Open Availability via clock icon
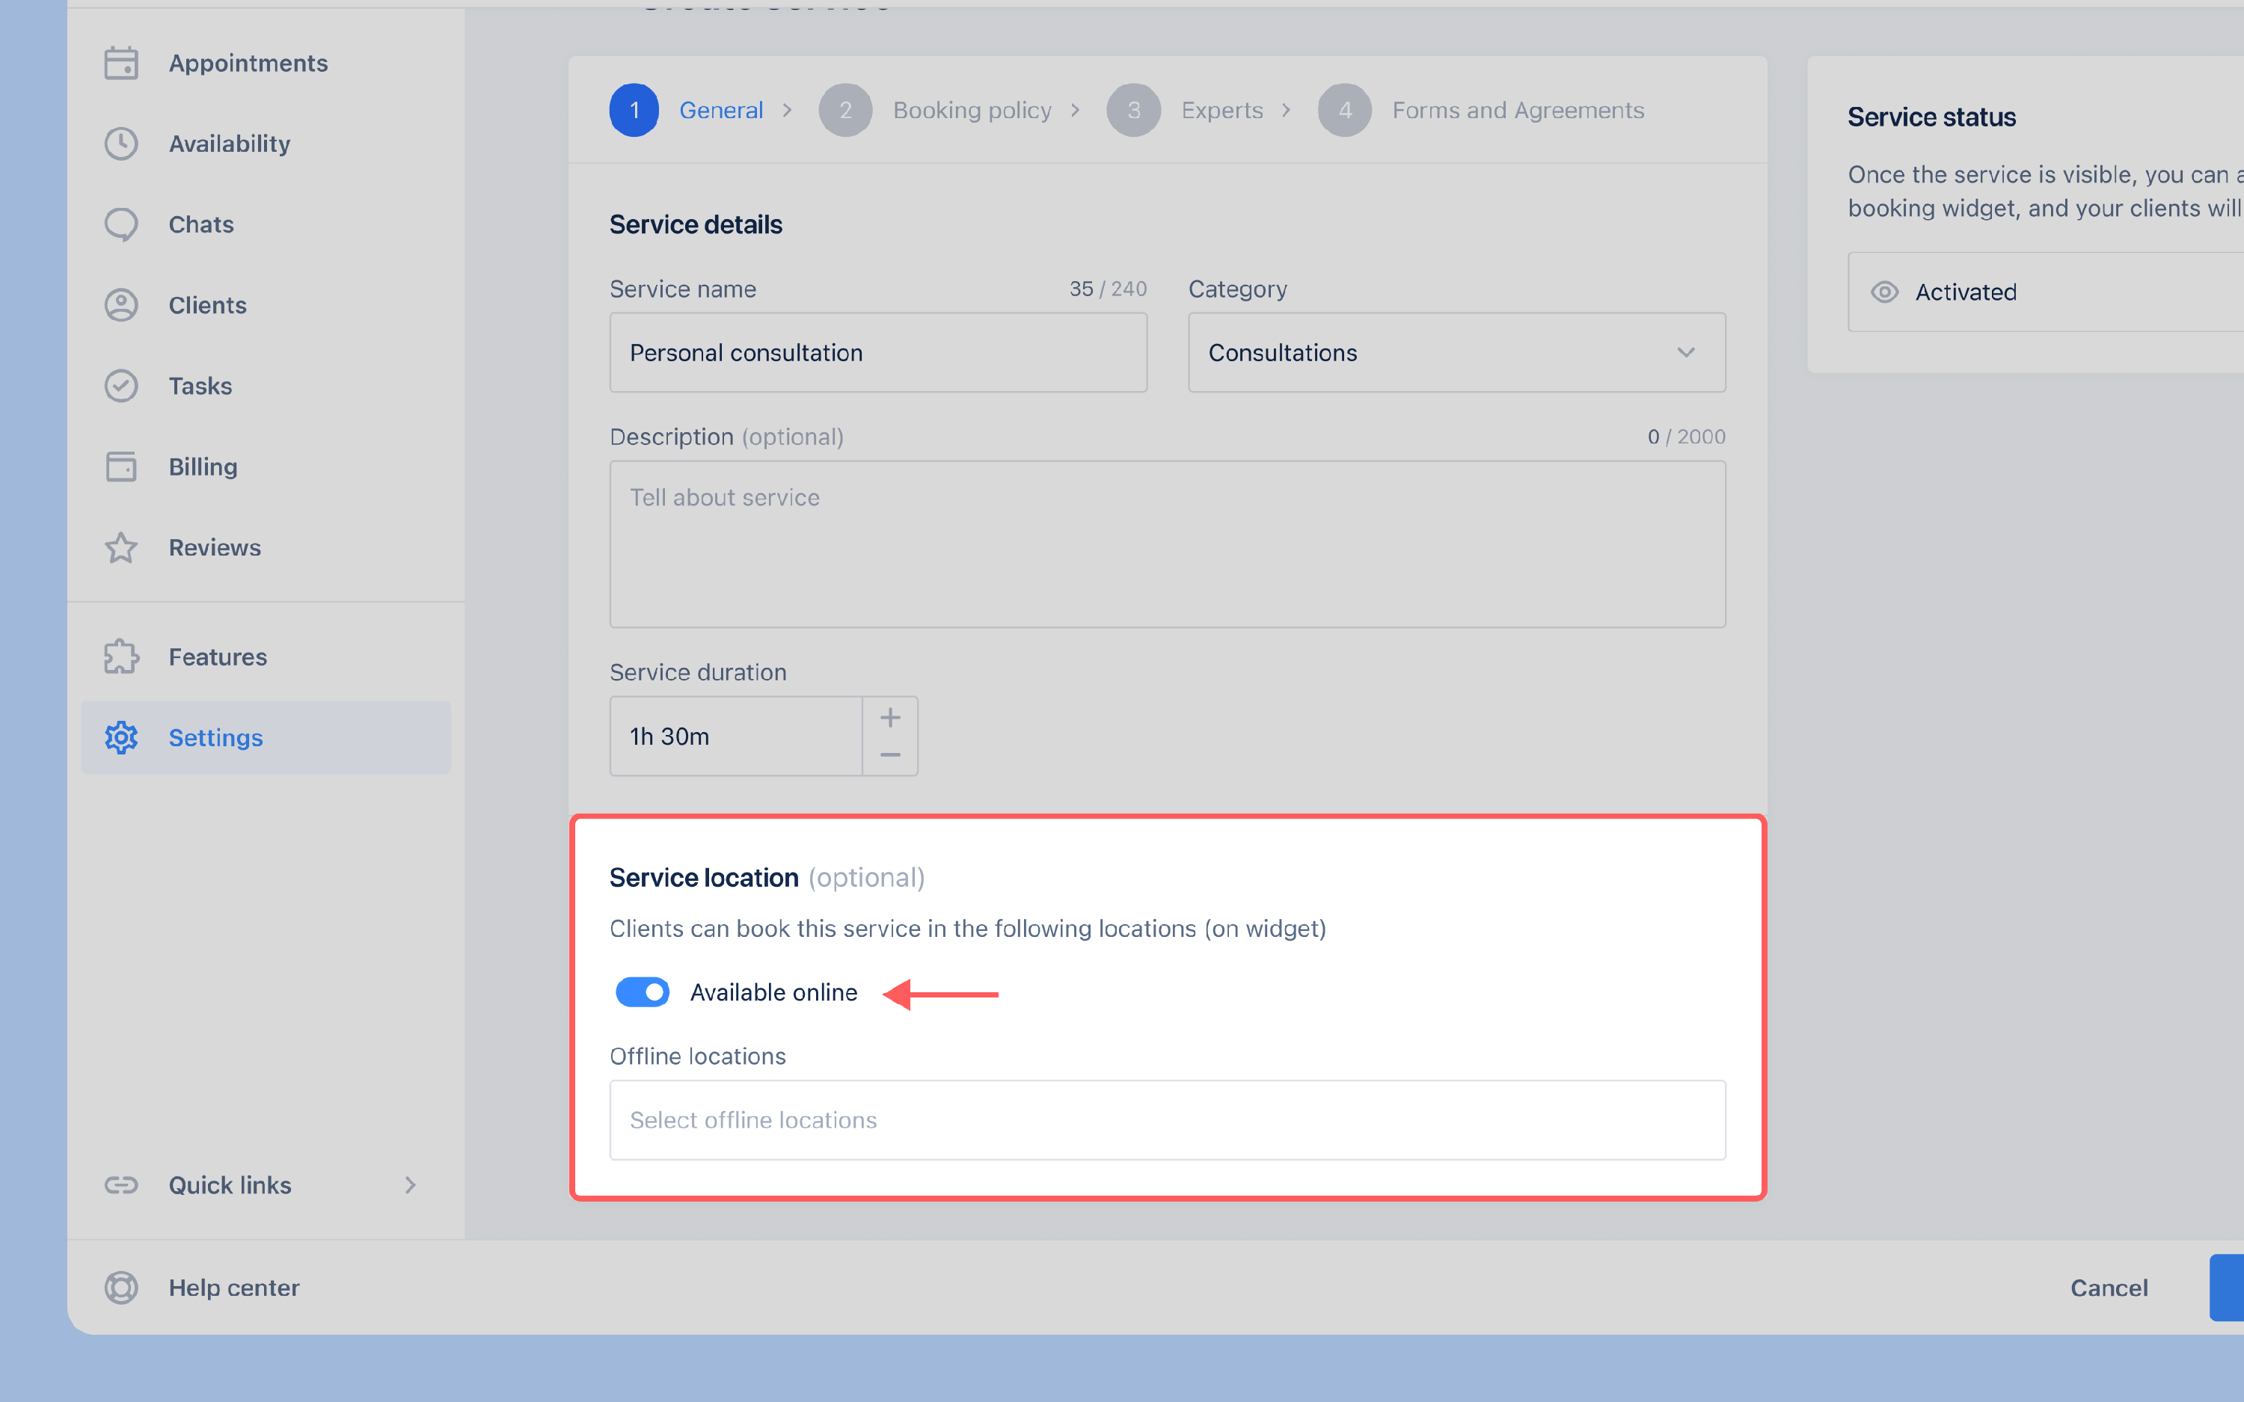Screen dimensions: 2244x1402 pos(121,144)
